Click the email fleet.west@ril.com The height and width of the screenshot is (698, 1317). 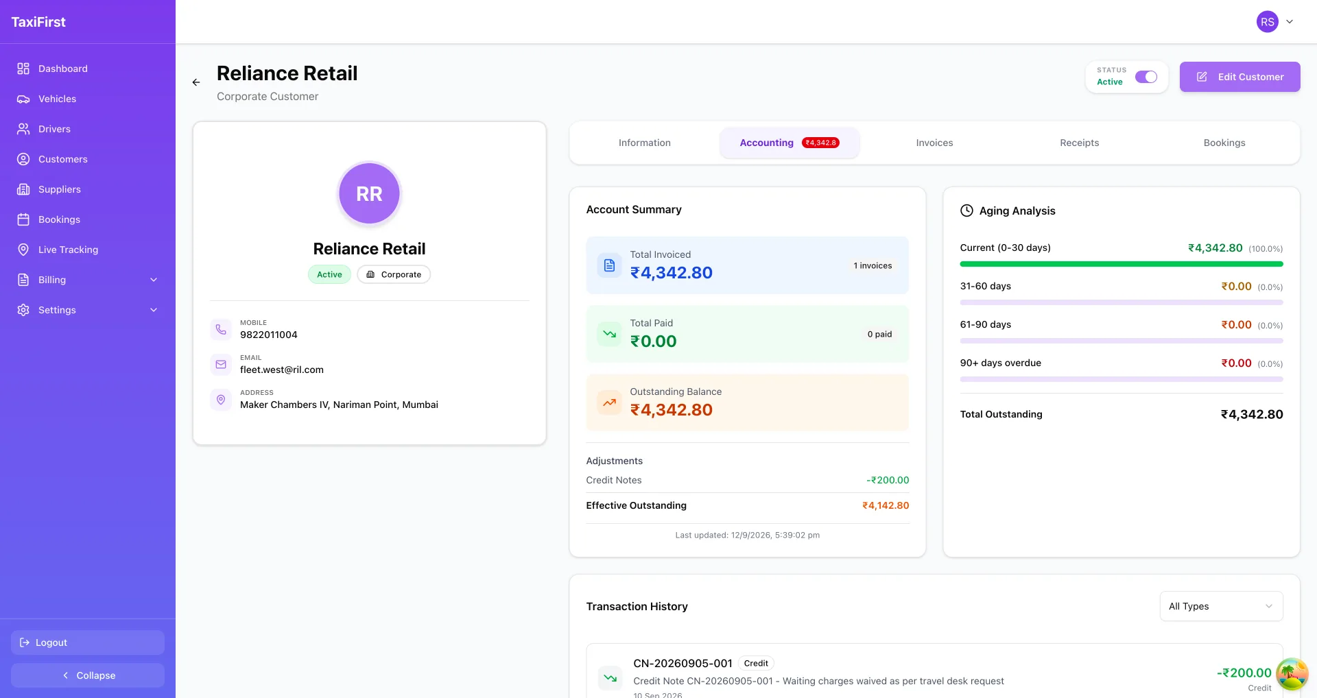click(282, 370)
